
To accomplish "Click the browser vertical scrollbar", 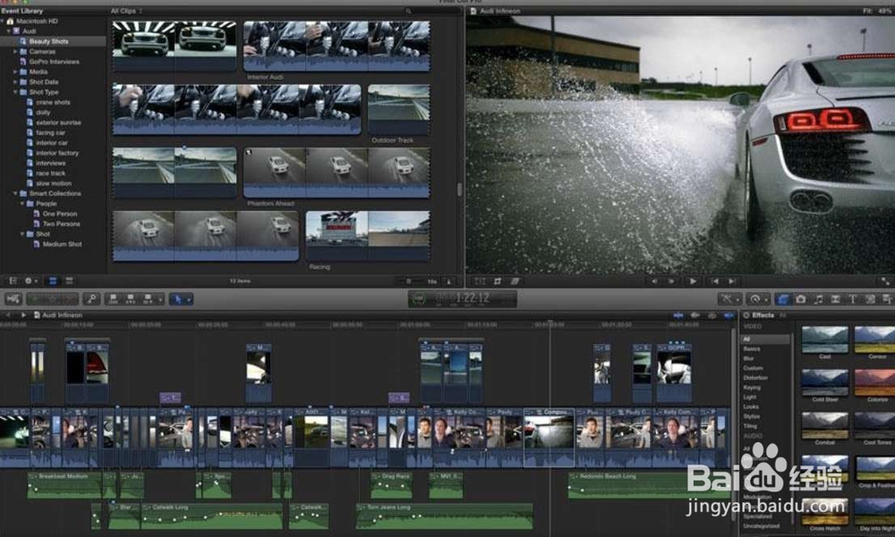I will (459, 190).
